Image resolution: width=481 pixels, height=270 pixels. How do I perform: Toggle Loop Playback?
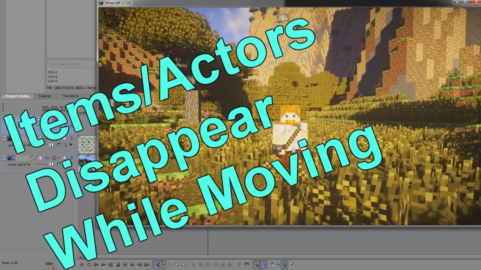coord(89,265)
